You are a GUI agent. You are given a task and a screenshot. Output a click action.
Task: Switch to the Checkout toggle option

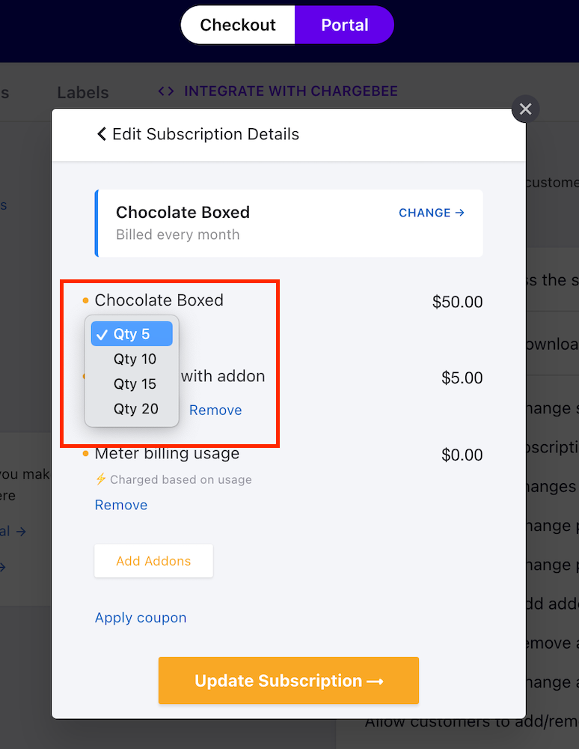[x=238, y=25]
